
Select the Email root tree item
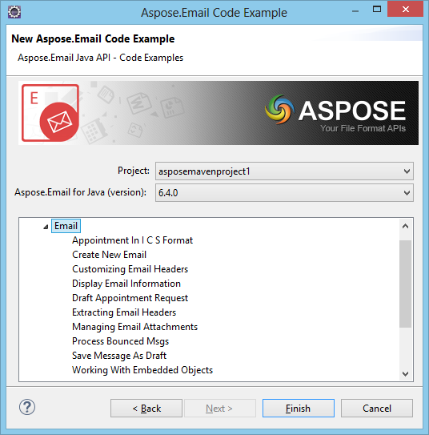66,226
